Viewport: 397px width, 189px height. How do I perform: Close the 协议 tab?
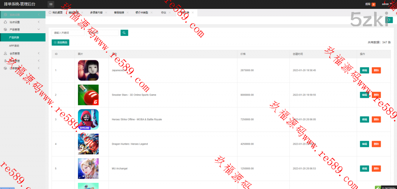(169, 12)
